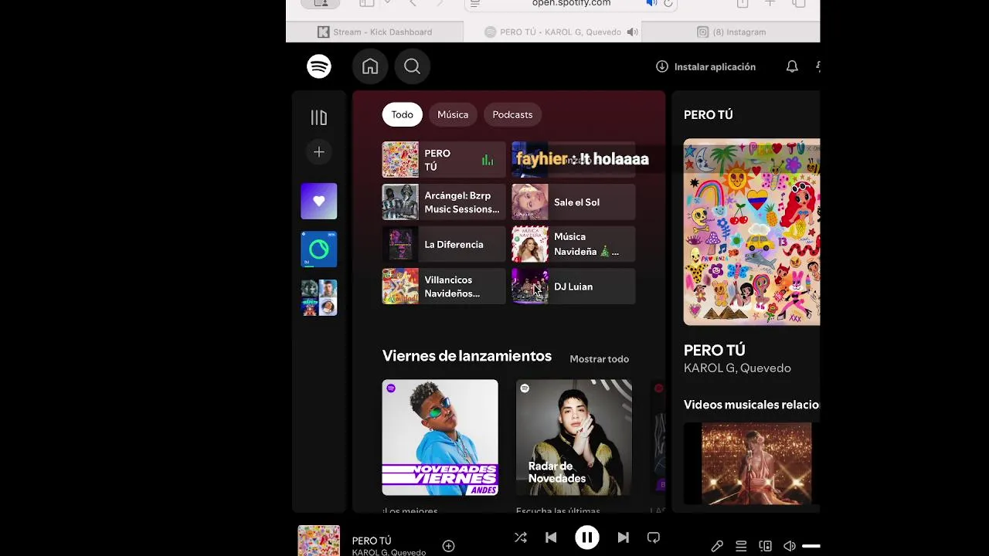Open Radar de Novedades playlist card
This screenshot has height=556, width=989.
click(x=573, y=437)
